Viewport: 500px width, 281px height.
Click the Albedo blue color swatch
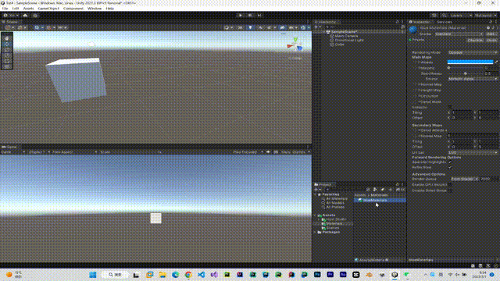[470, 62]
